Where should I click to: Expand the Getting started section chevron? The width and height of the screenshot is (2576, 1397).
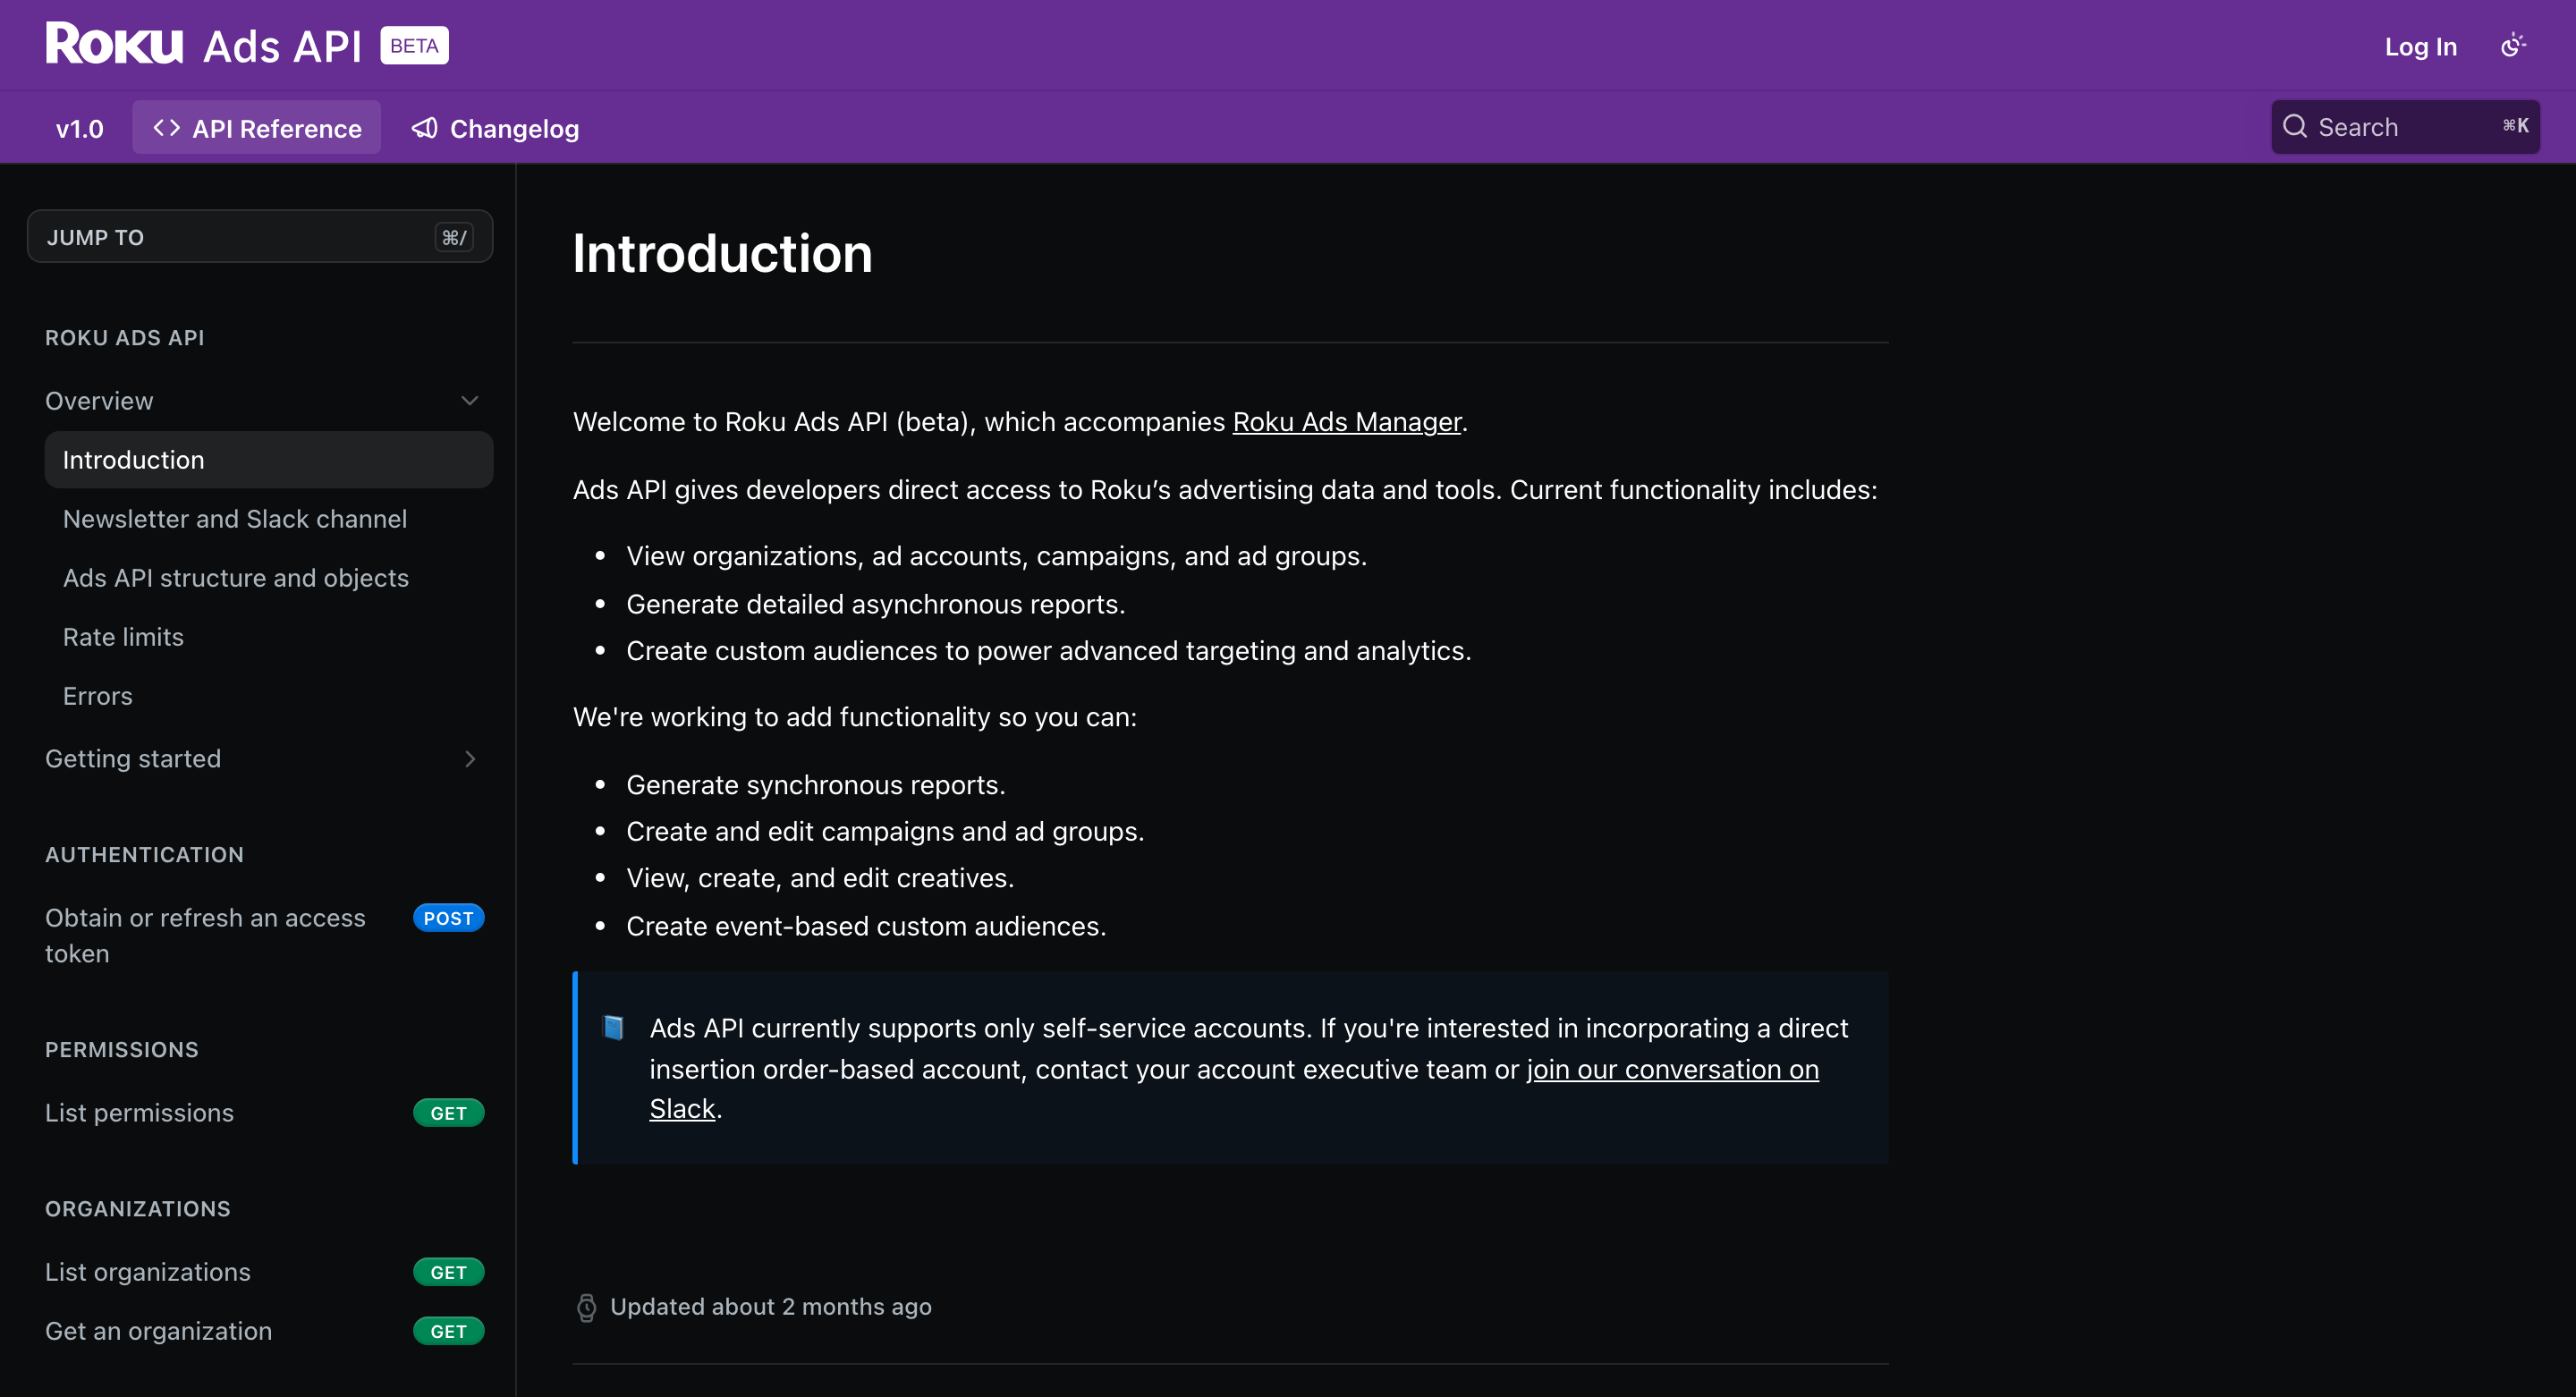coord(469,759)
